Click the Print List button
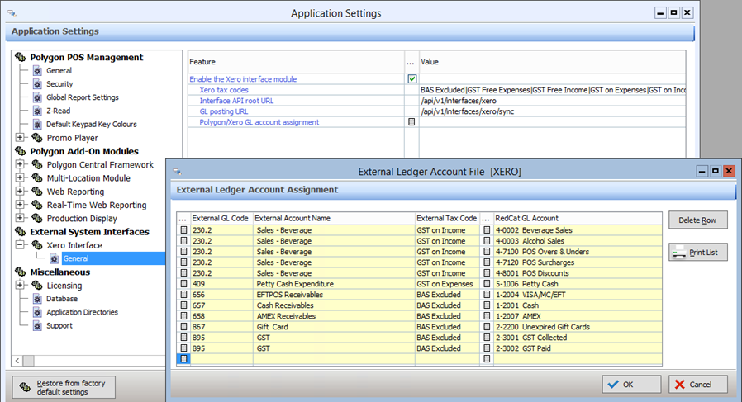 [x=697, y=252]
